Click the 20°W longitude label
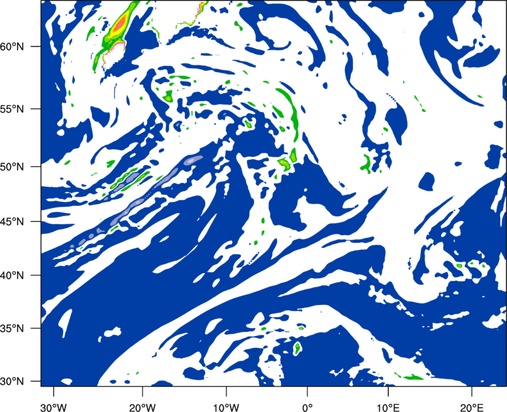The width and height of the screenshot is (507, 412). coord(143,407)
